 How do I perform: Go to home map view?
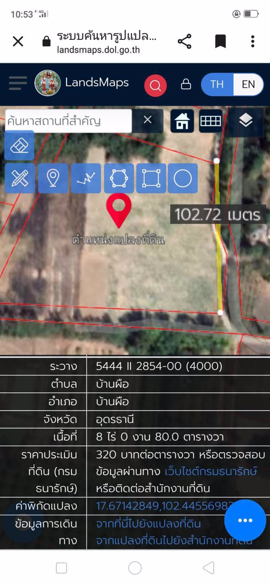tap(182, 121)
